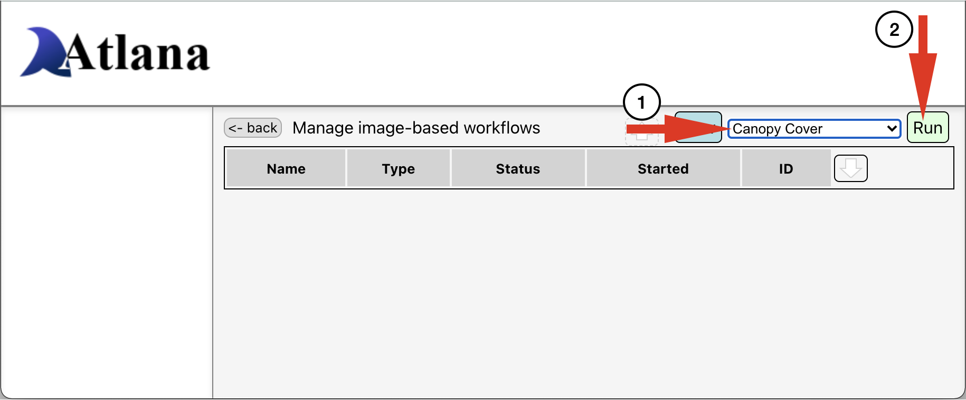Open the Canopy Cover workflow dropdown

point(814,129)
